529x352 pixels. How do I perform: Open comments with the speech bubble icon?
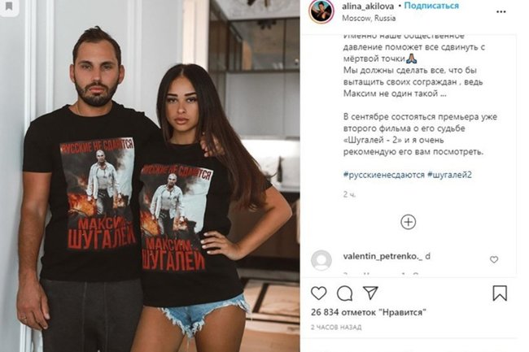pos(344,293)
